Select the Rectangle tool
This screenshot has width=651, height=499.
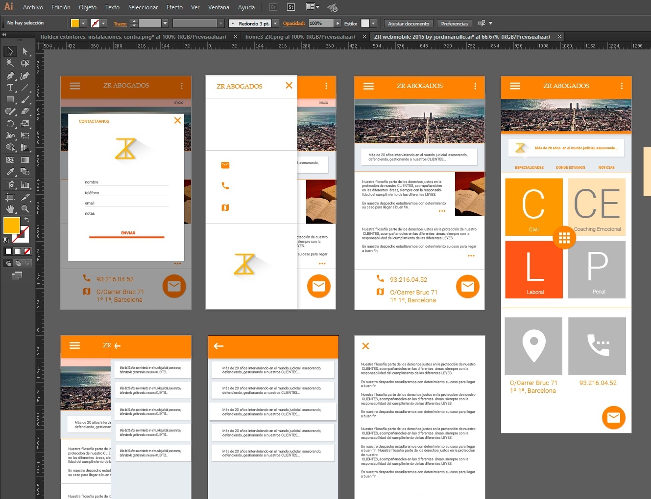tap(10, 99)
